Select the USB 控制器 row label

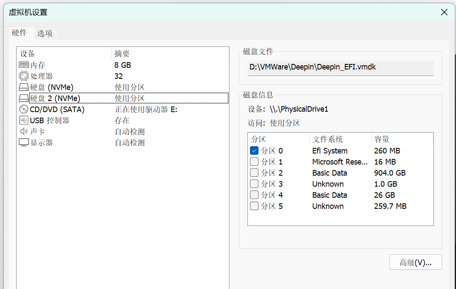[x=49, y=120]
